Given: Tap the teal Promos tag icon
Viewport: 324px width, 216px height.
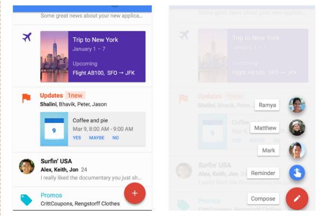Looking at the screenshot, I should pos(26,200).
